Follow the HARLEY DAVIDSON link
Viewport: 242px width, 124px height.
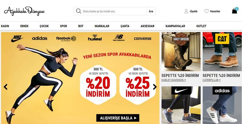tap(173, 80)
